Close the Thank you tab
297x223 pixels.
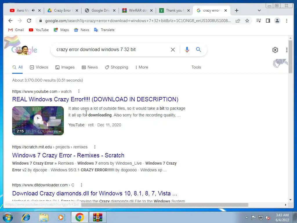pos(189,10)
